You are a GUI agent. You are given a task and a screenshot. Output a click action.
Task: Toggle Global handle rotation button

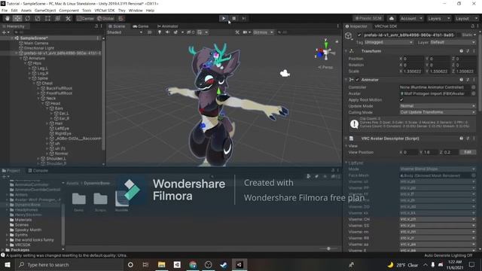pos(105,18)
